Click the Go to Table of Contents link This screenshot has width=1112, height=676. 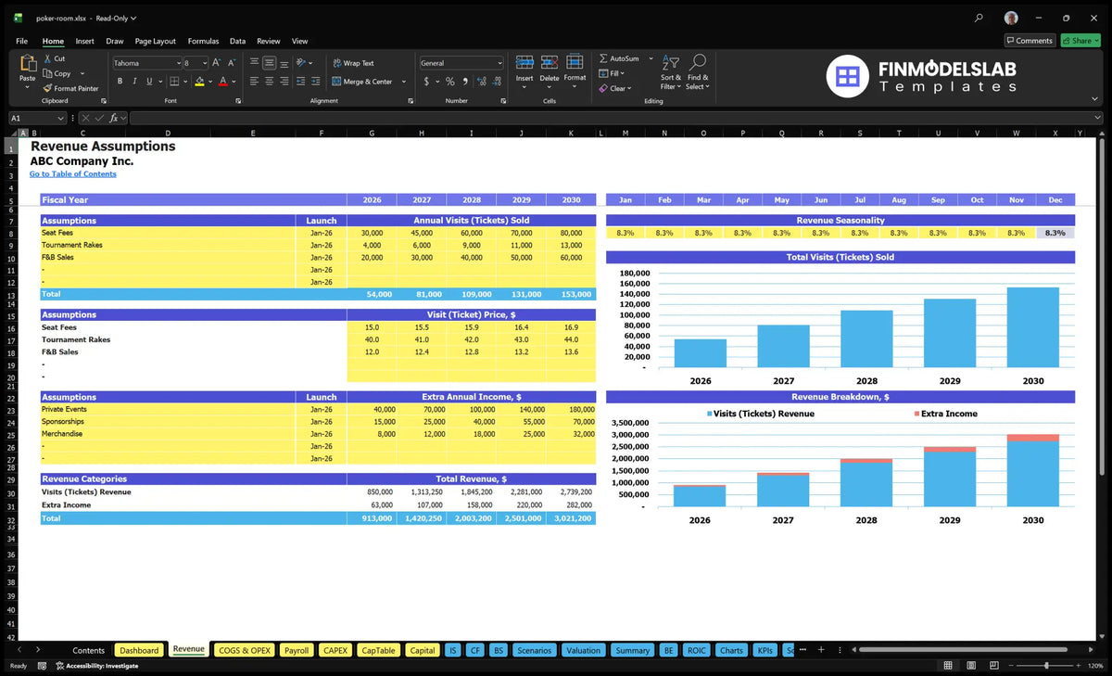[x=73, y=173]
